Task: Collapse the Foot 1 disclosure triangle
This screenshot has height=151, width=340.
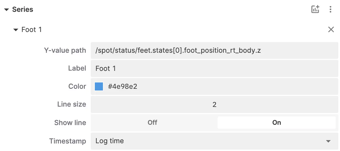Action: click(x=16, y=30)
